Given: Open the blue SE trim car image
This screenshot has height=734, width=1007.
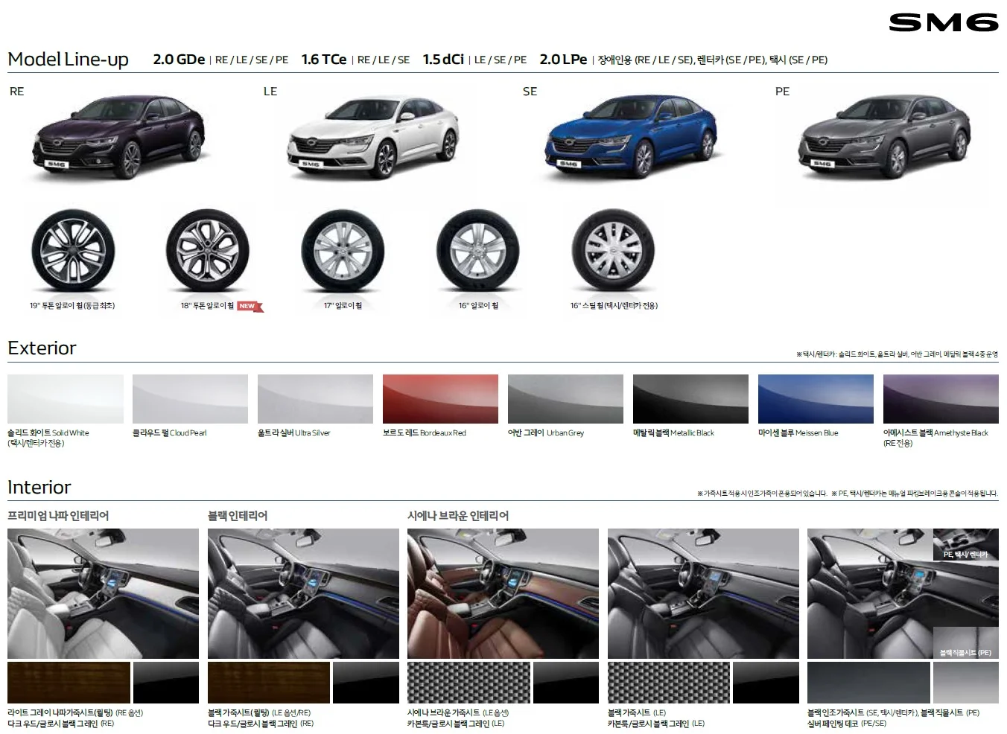Looking at the screenshot, I should (x=630, y=137).
